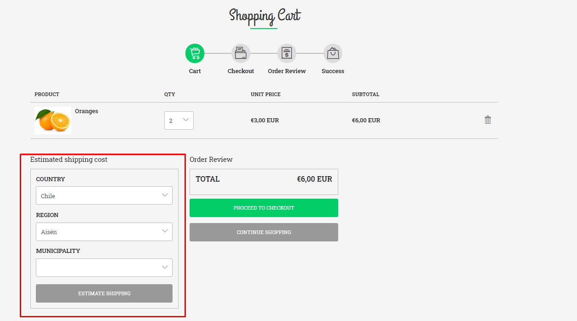
Task: Select the Order Review step label
Action: coord(287,71)
